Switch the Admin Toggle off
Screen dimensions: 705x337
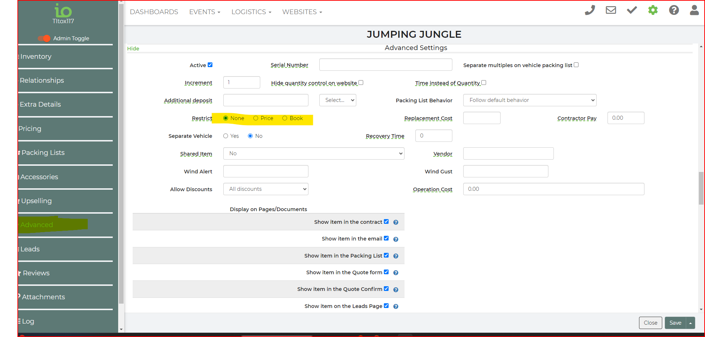(x=44, y=38)
